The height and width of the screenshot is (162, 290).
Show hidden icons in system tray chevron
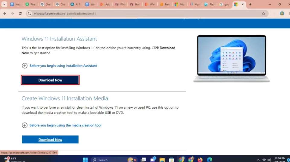(x=258, y=160)
